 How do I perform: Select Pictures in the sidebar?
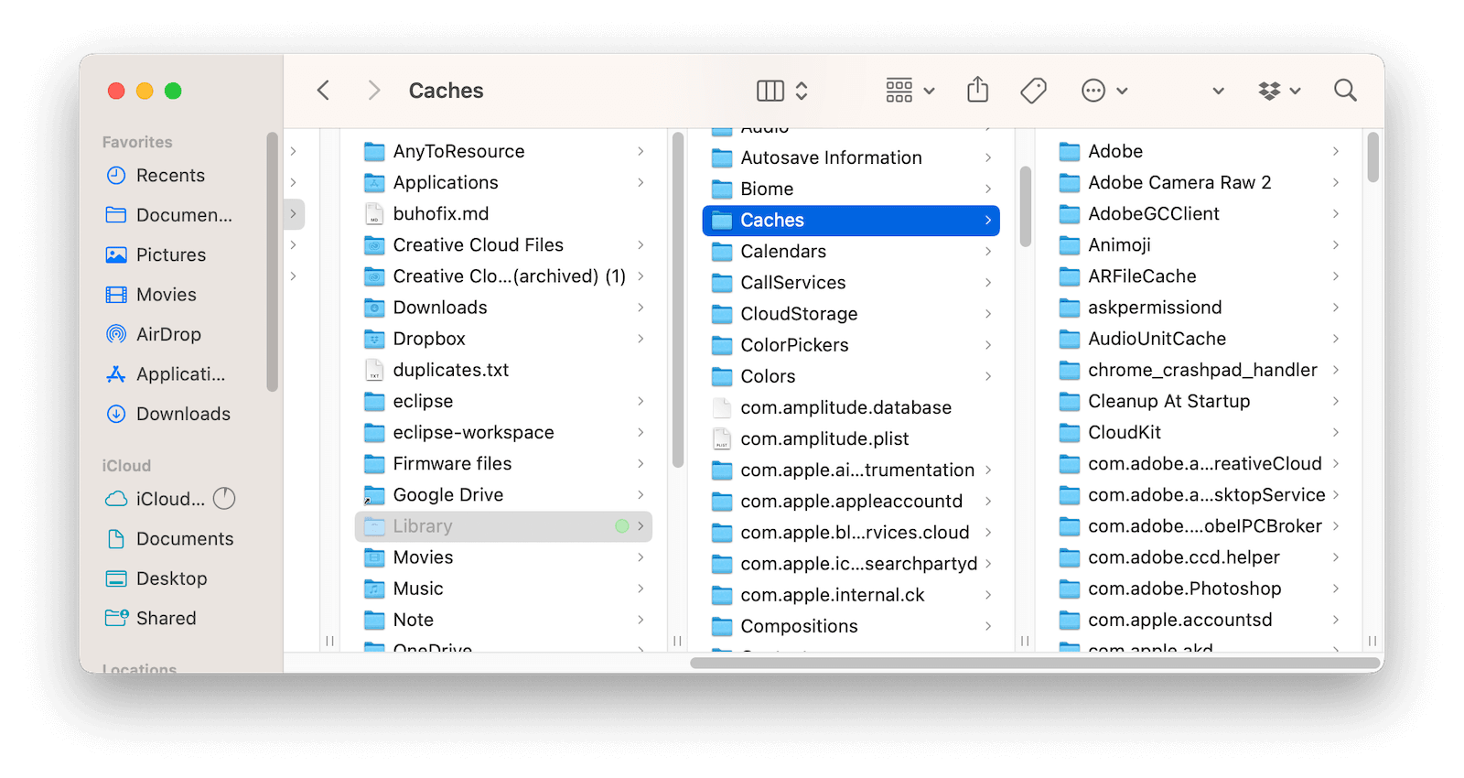tap(171, 255)
